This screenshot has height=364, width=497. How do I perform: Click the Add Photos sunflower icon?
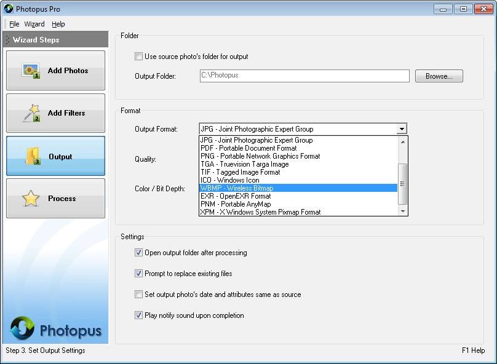31,71
